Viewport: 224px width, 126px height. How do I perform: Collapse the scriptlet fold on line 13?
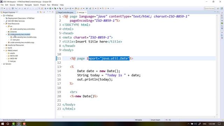(62, 66)
